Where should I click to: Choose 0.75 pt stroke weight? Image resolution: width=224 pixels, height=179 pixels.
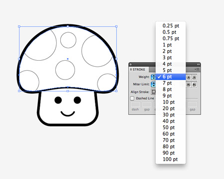[x=171, y=38]
